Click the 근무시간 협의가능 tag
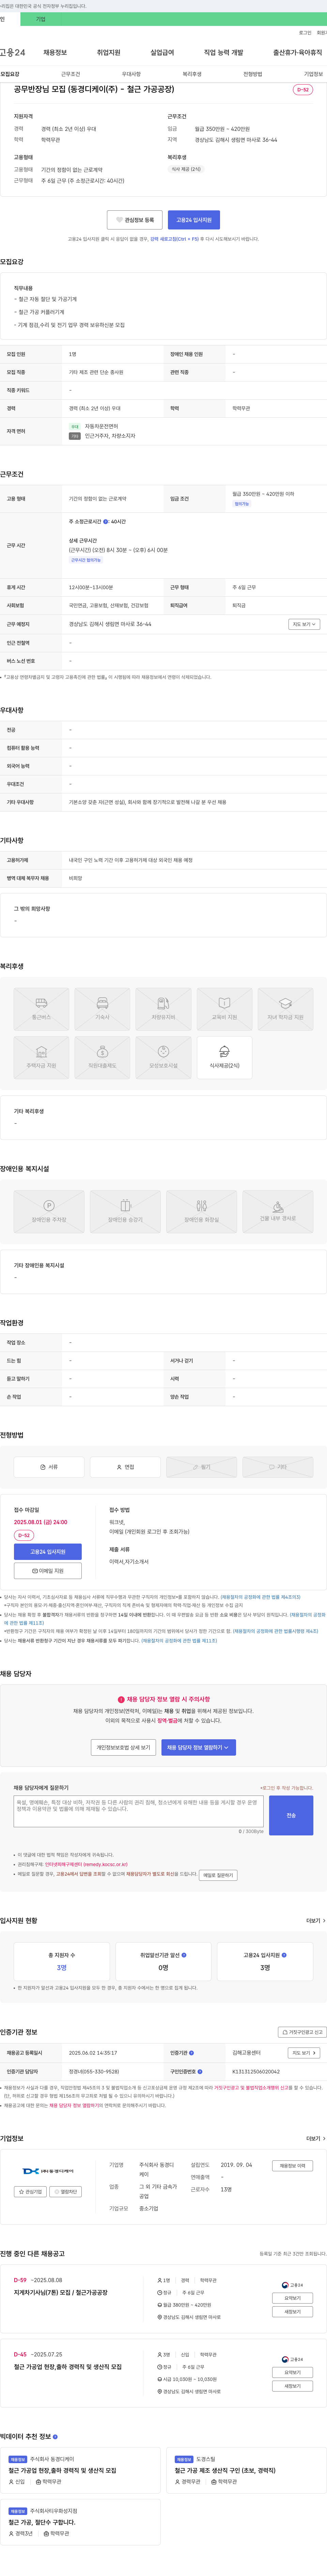The image size is (327, 2576). [x=85, y=560]
